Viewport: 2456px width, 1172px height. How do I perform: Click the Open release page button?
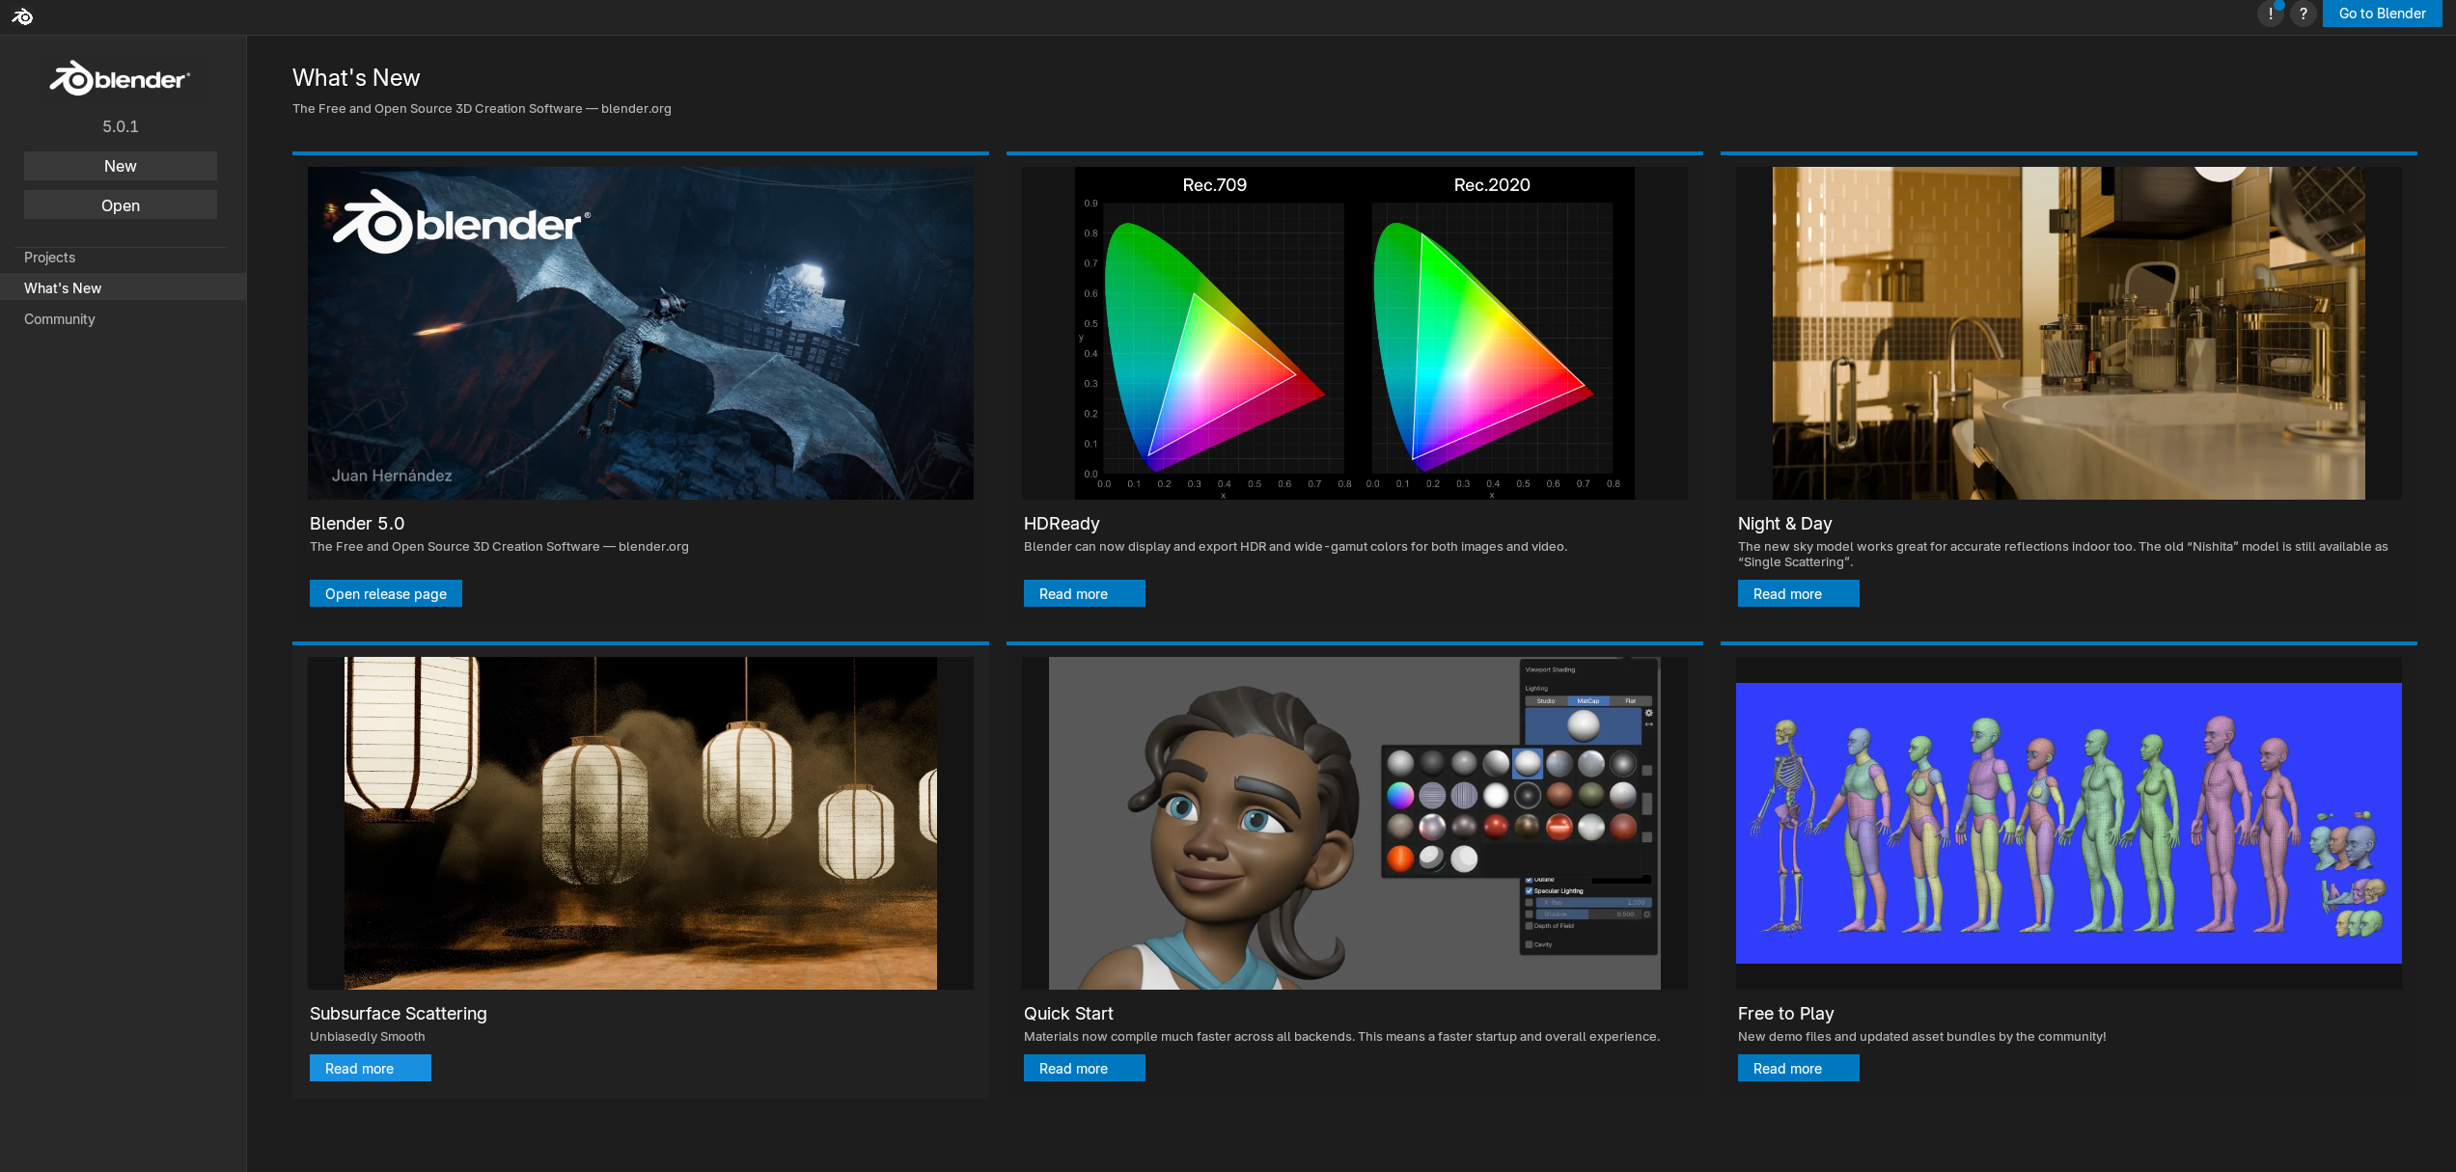tap(385, 594)
